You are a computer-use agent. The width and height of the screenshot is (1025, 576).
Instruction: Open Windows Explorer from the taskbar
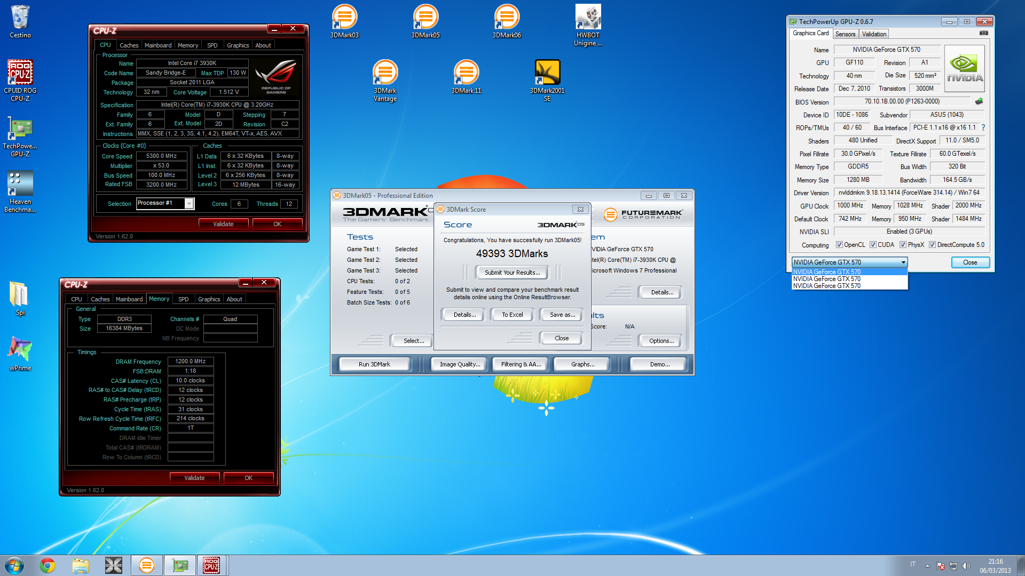click(x=81, y=565)
